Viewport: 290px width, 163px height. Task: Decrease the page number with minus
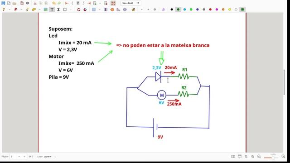[19, 157]
